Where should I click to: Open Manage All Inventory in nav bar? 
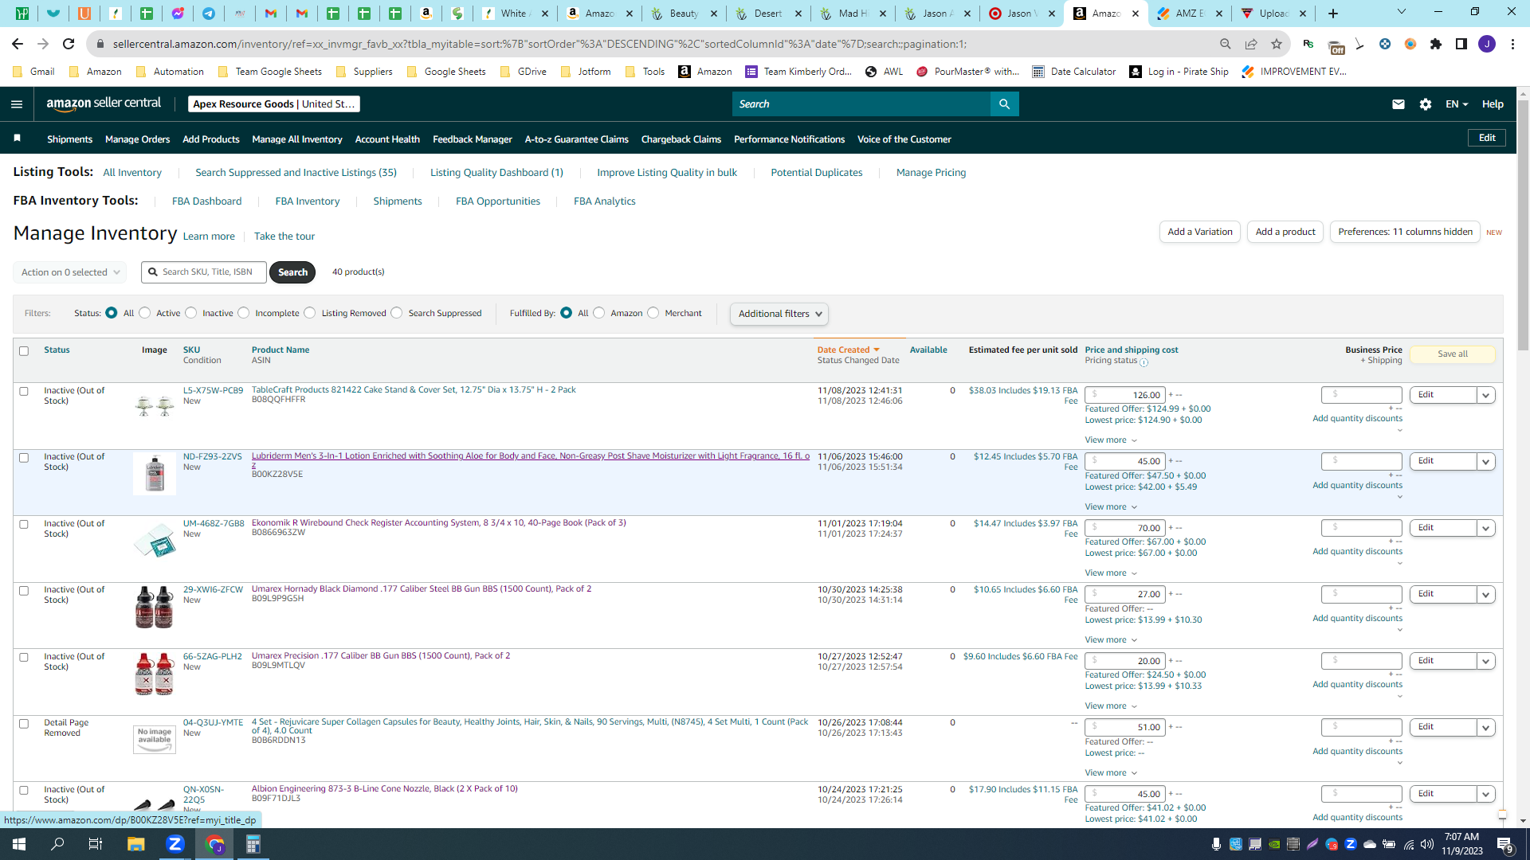tap(297, 139)
